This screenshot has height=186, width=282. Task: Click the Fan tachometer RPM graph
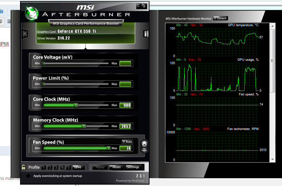pos(217,146)
